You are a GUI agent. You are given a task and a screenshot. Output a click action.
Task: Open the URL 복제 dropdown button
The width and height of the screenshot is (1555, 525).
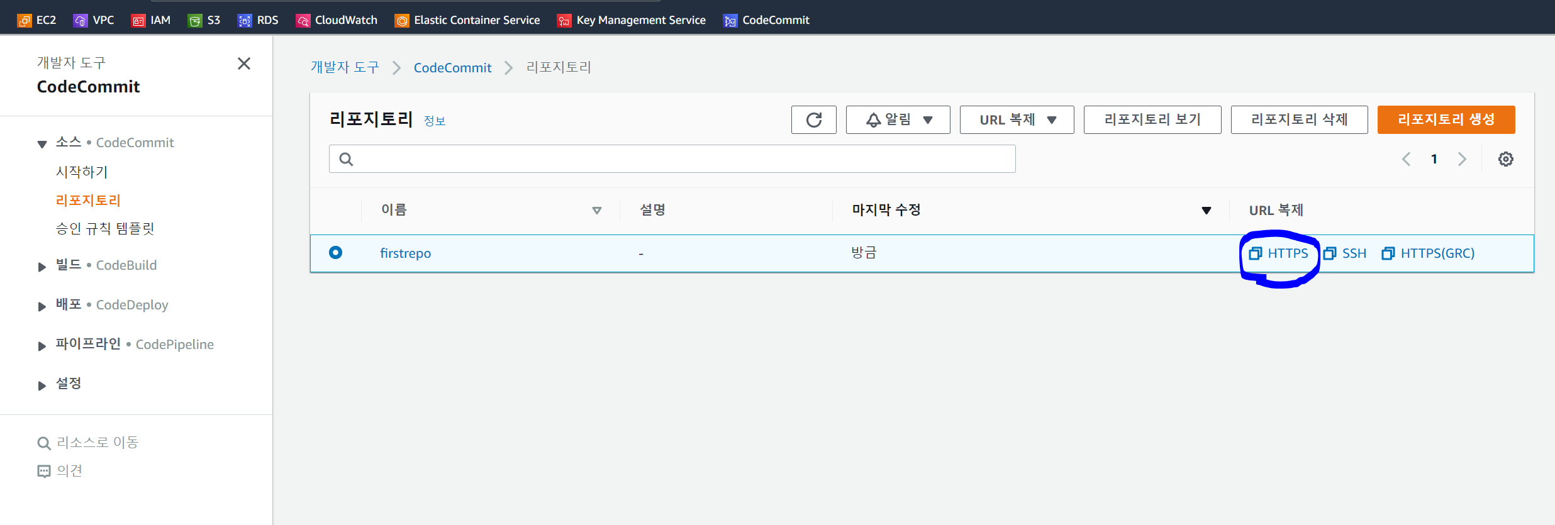click(1017, 119)
